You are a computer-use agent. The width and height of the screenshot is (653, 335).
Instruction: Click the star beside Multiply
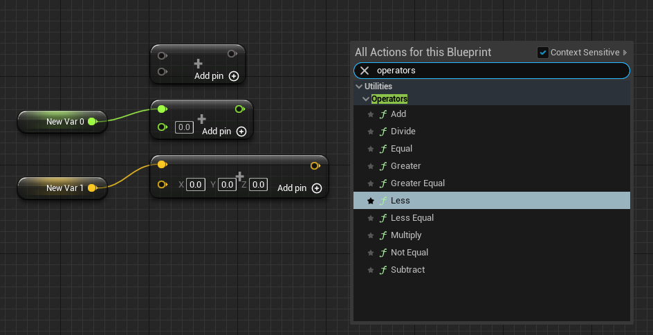click(371, 235)
